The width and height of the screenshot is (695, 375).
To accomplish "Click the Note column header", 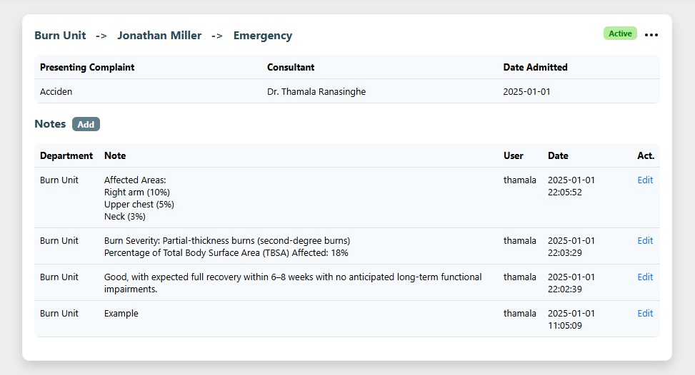I will pyautogui.click(x=115, y=156).
